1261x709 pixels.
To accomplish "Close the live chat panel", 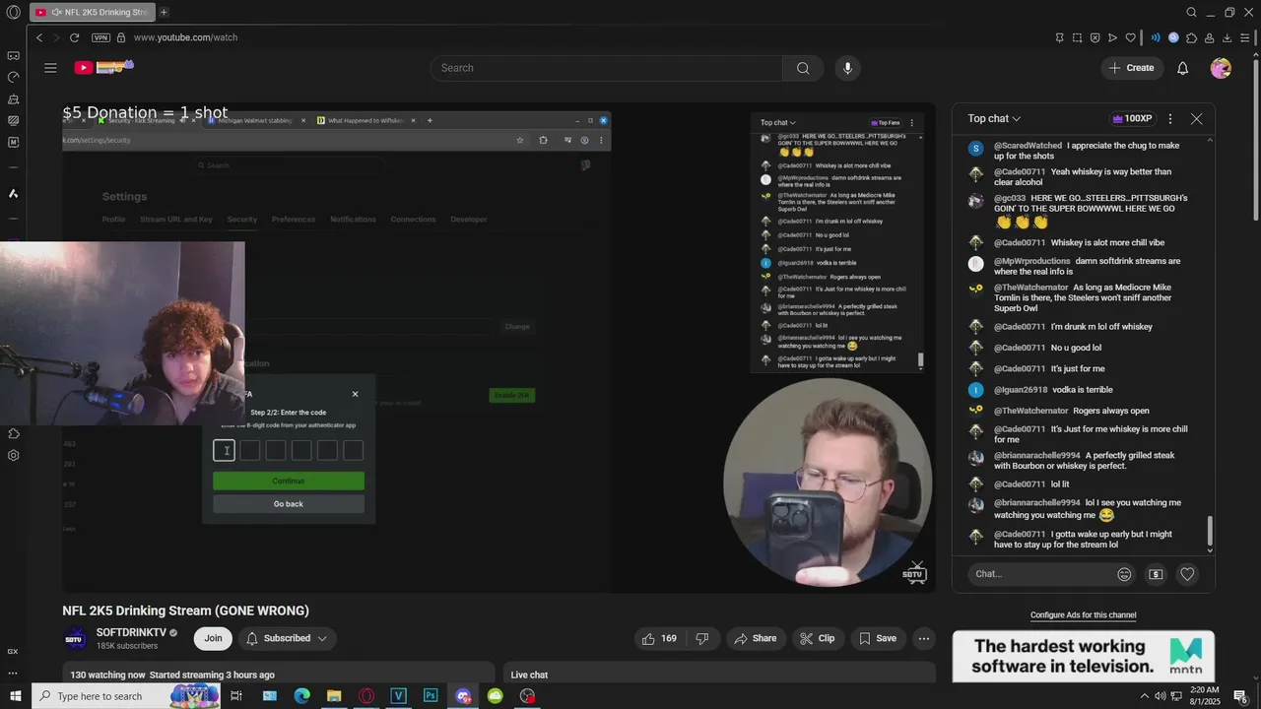I will [1196, 118].
